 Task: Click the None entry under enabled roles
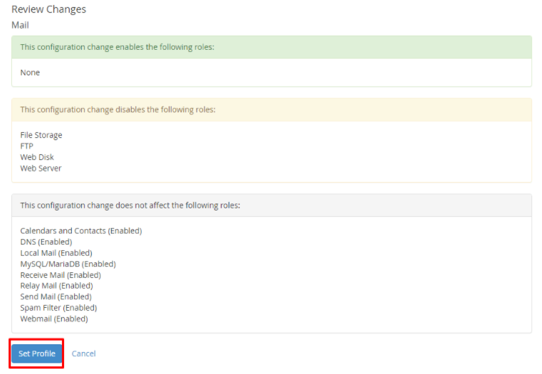coord(30,73)
